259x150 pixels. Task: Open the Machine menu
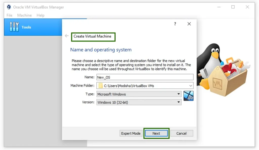point(25,15)
